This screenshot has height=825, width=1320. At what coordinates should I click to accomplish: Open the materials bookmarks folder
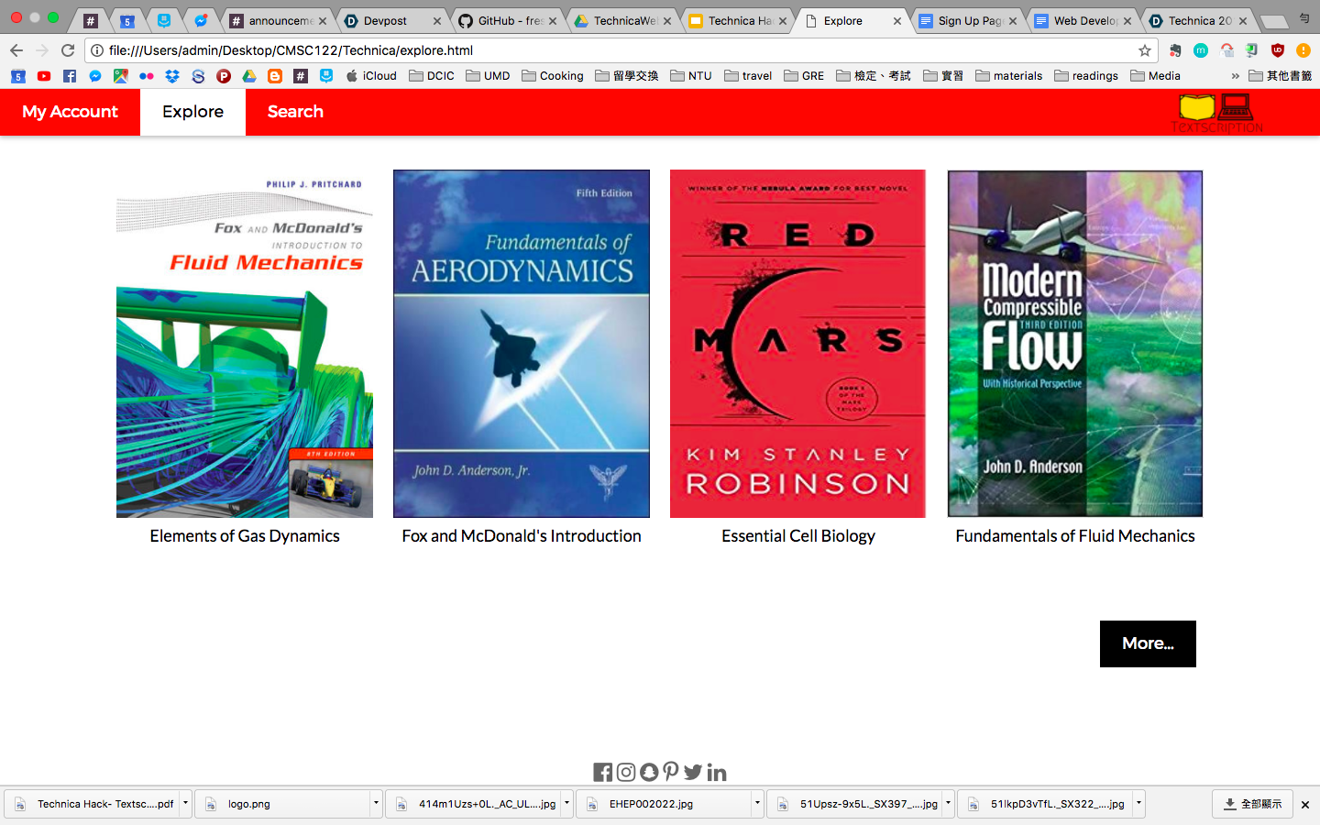pyautogui.click(x=1009, y=76)
